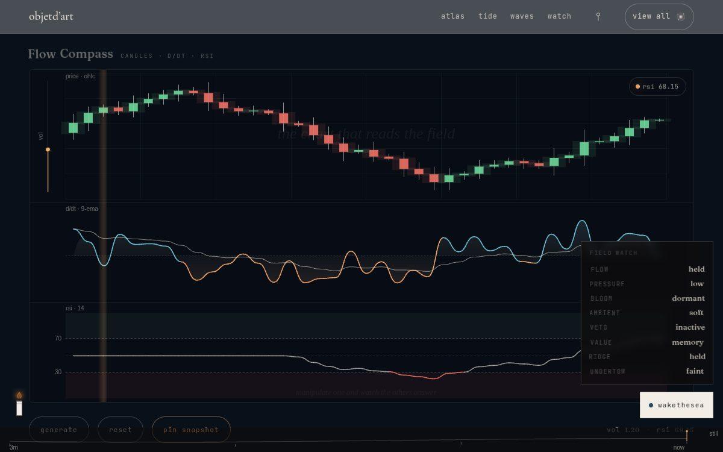Adjust the vol slider handle
723x452 pixels.
pos(48,149)
